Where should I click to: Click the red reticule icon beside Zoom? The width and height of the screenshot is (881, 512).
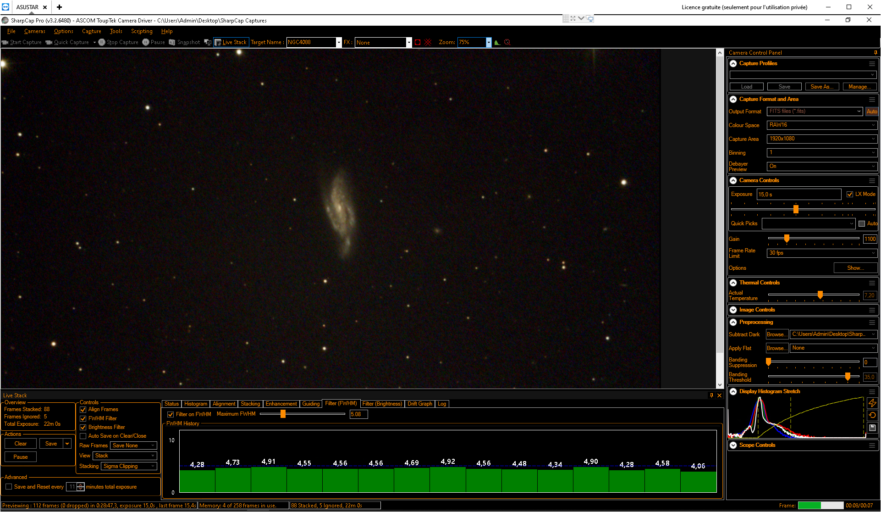tap(507, 42)
